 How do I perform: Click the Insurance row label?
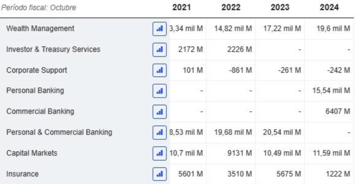click(x=23, y=174)
